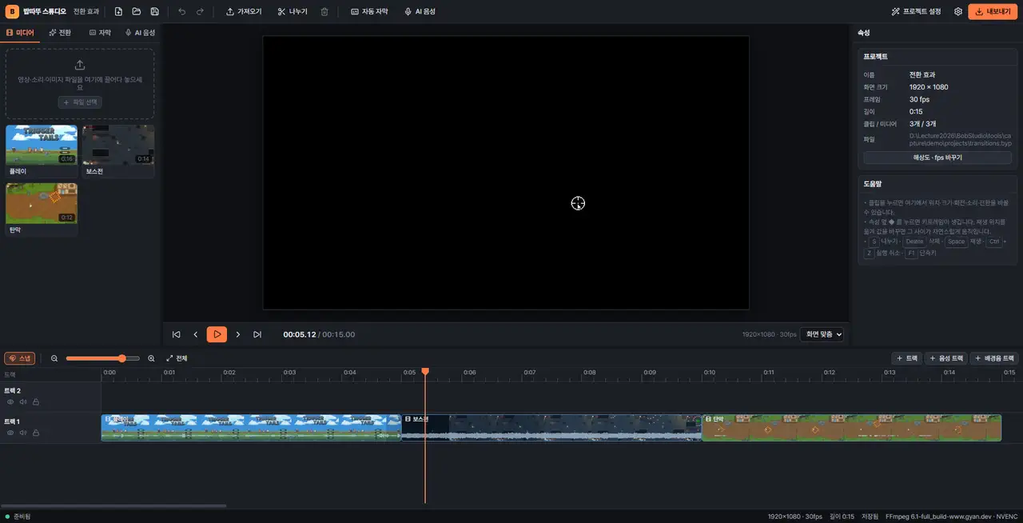Switch to the 전환 tab
This screenshot has width=1023, height=523.
[x=60, y=33]
